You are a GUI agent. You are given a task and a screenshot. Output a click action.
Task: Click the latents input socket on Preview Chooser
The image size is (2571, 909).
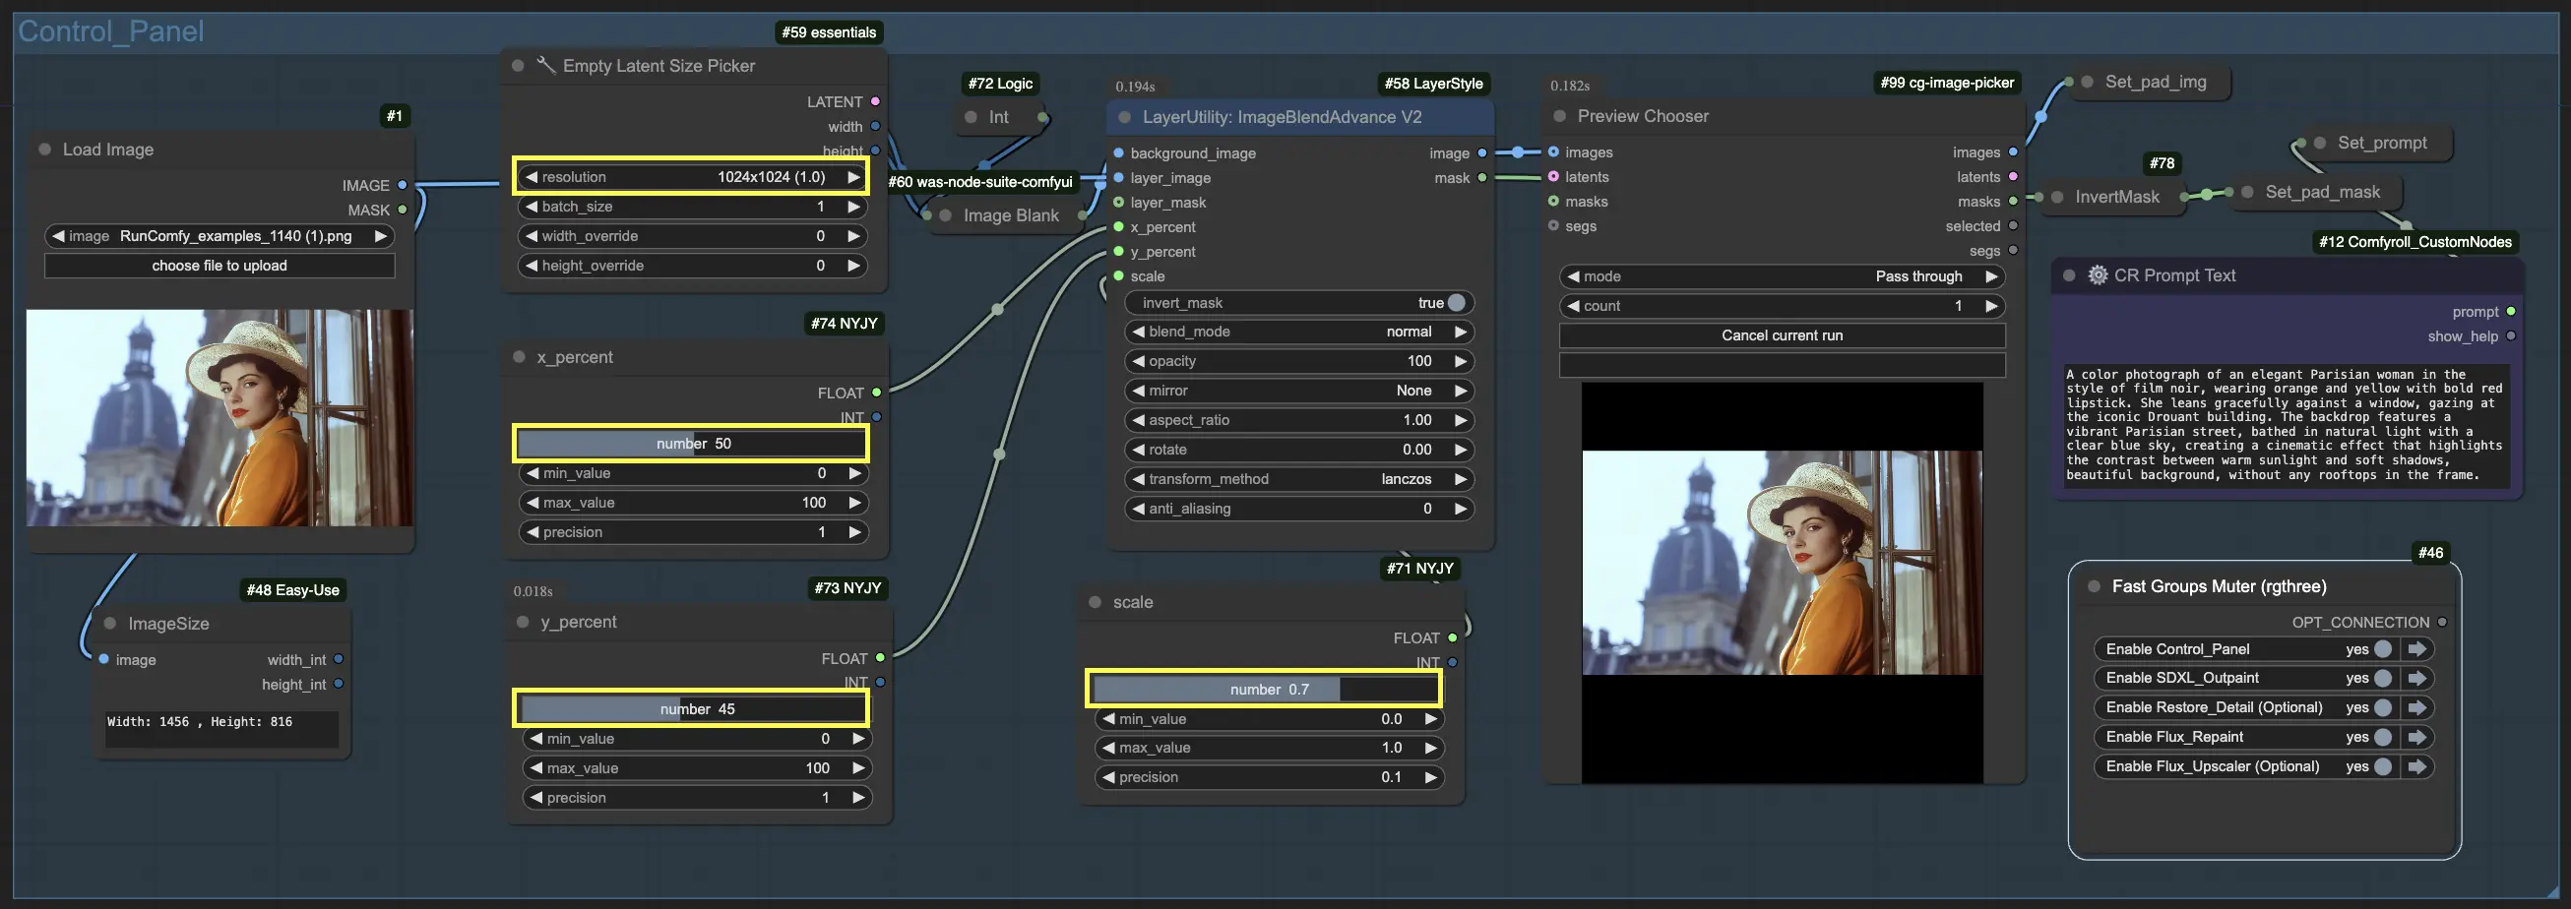tap(1553, 177)
